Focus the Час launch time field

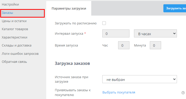click(124, 45)
